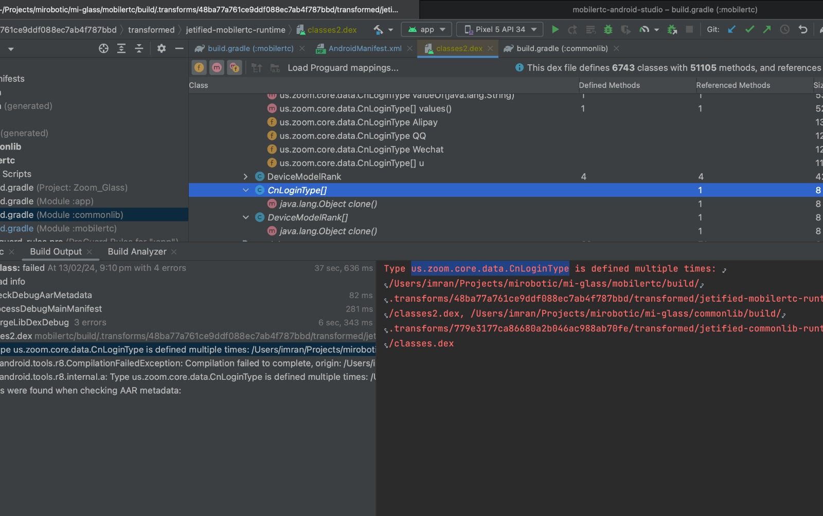Expand the DeviceModelRank class node
The image size is (823, 516).
tap(245, 177)
